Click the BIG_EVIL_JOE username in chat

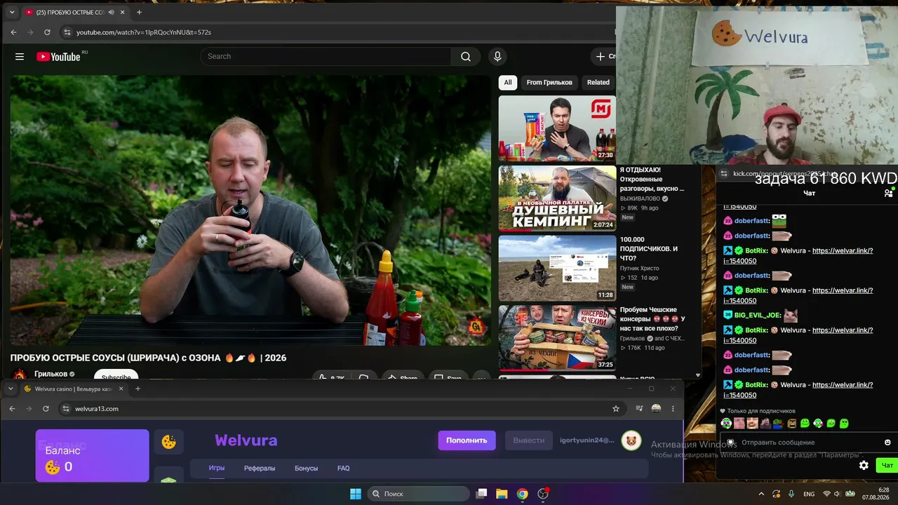(758, 316)
